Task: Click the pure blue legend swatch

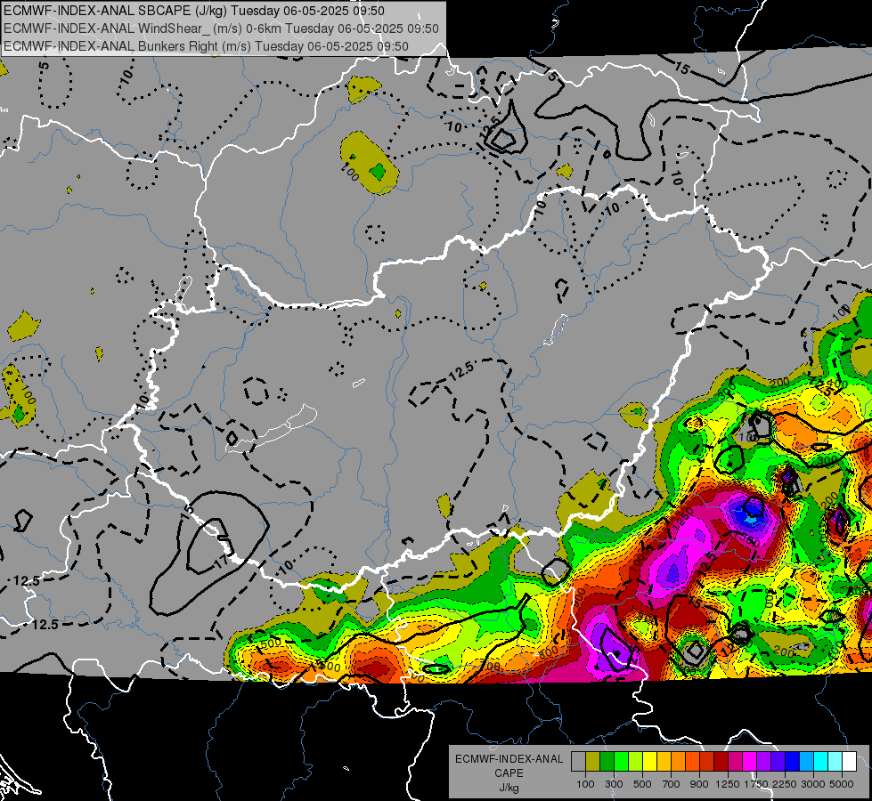Action: click(x=793, y=762)
